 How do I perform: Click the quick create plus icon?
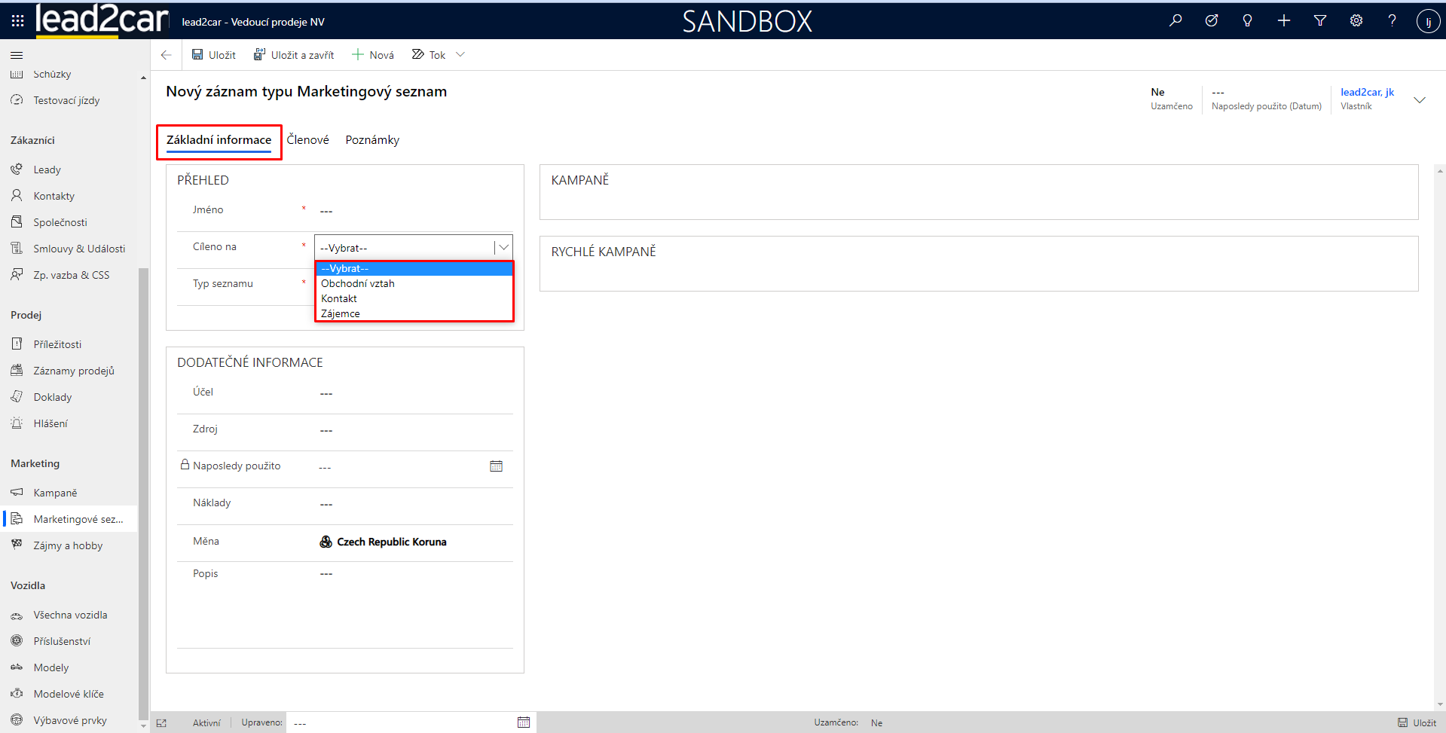coord(1284,21)
